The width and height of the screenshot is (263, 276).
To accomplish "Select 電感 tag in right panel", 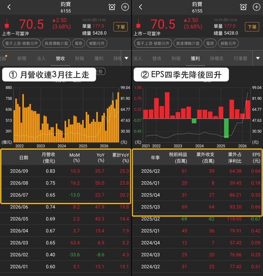I will (210, 43).
